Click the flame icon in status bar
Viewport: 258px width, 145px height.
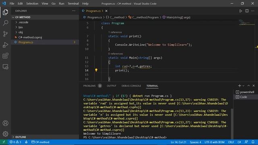click(x=26, y=142)
